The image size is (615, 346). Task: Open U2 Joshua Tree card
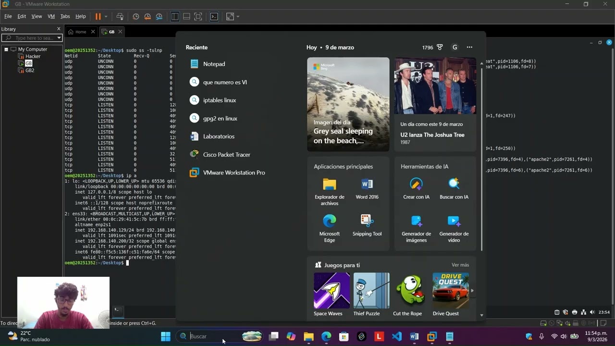pyautogui.click(x=435, y=104)
